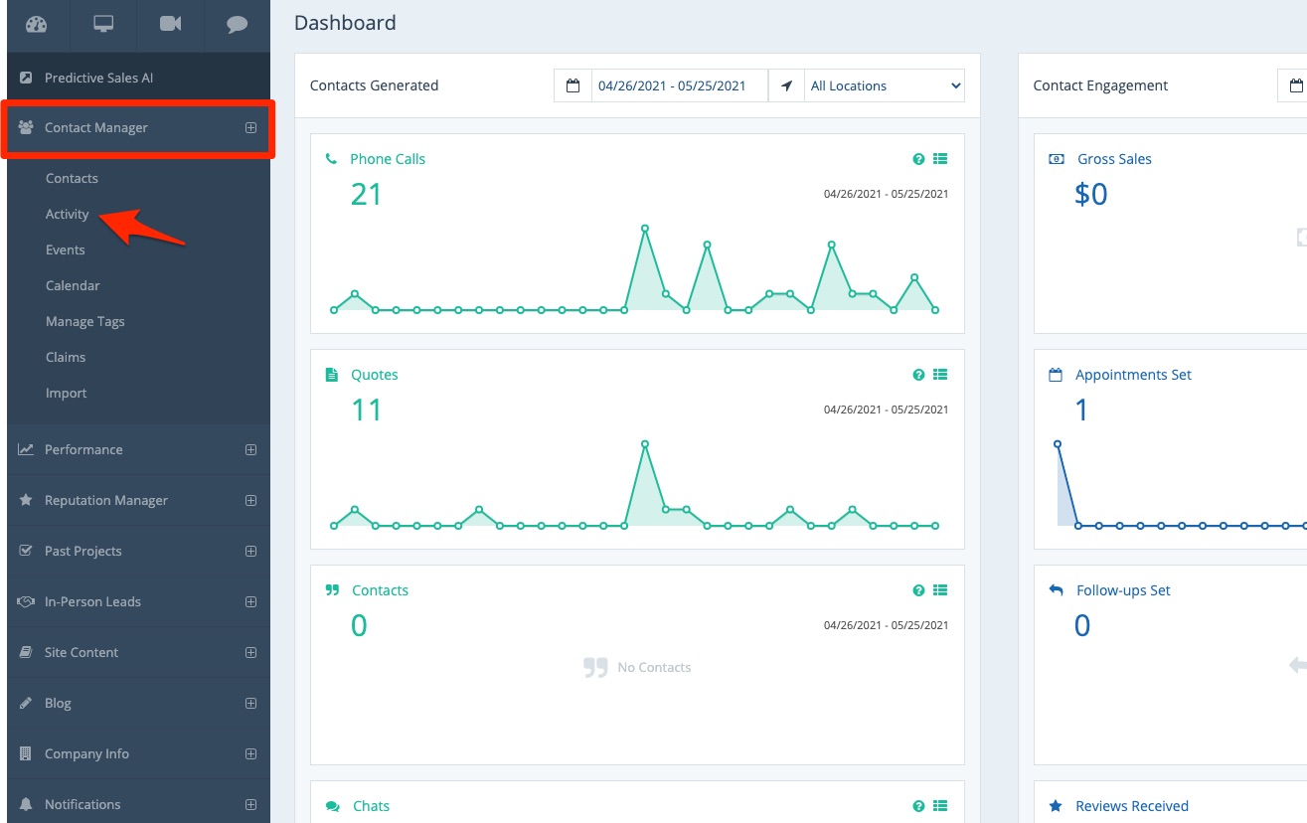Open Activity under Contact Manager
Screen dimensions: 1307x823
point(68,214)
